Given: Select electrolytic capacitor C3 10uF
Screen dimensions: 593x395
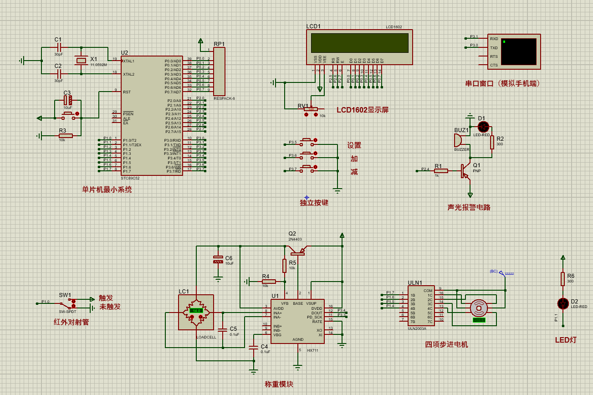Looking at the screenshot, I should 67,100.
